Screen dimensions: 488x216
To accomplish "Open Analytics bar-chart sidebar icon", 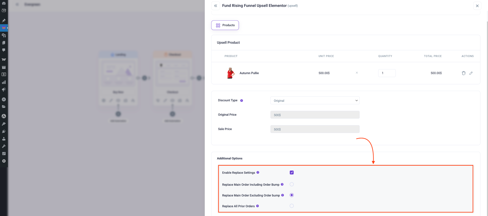I will tap(4, 82).
